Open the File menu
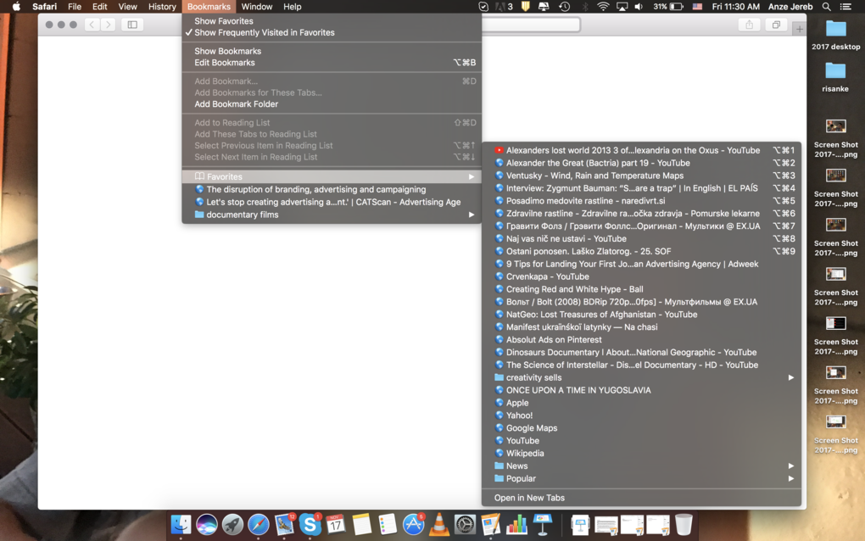 pos(75,7)
